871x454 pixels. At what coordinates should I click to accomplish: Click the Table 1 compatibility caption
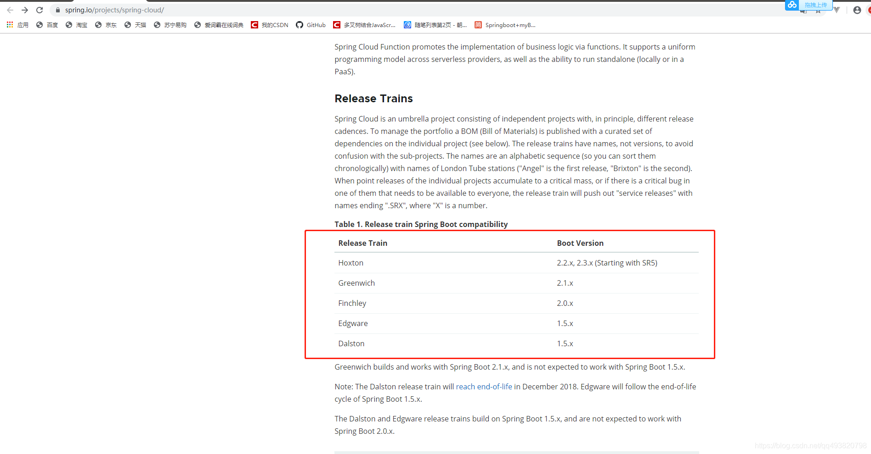click(x=421, y=224)
